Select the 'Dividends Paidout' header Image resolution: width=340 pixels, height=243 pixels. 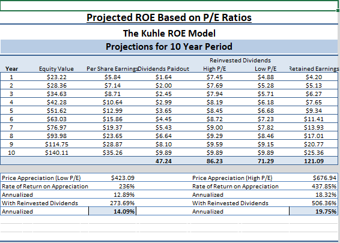point(163,69)
